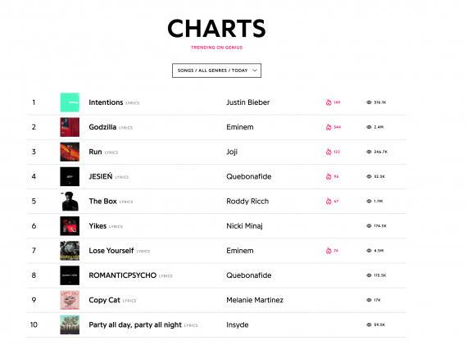
Task: Select Melanie Martinez artist name
Action: (x=255, y=300)
